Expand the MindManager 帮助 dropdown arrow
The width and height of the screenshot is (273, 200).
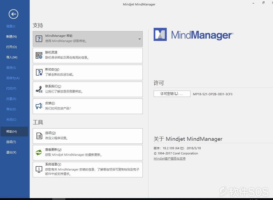pyautogui.click(x=140, y=39)
